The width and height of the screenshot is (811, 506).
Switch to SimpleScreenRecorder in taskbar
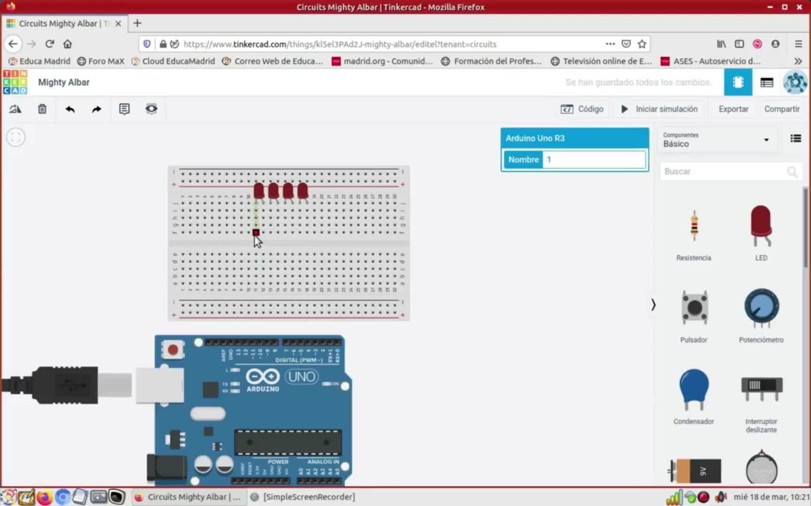[x=303, y=497]
